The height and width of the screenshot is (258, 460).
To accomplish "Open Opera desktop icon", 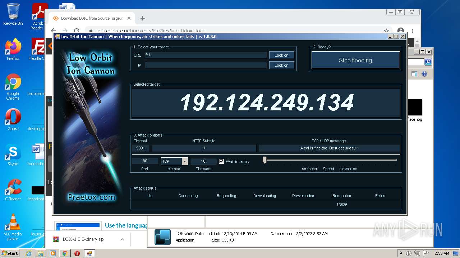I will click(x=13, y=120).
